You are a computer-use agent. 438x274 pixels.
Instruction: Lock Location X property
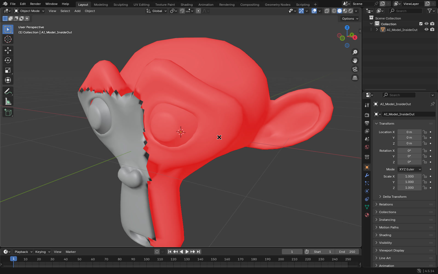coord(425,132)
